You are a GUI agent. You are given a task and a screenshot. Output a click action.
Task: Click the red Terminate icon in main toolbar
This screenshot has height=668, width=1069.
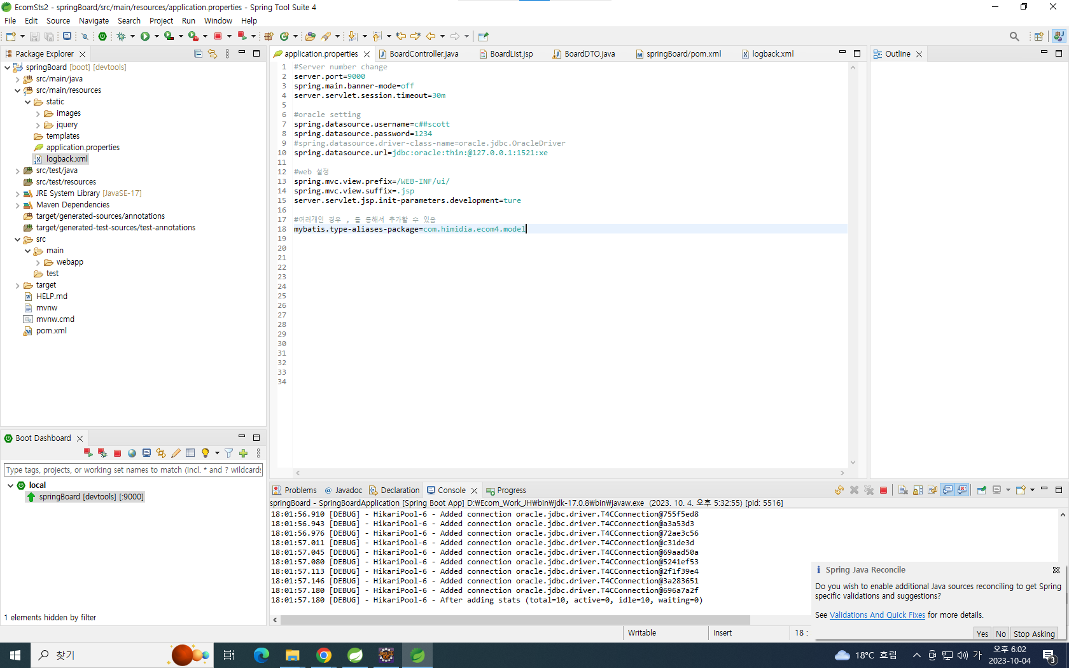(218, 36)
